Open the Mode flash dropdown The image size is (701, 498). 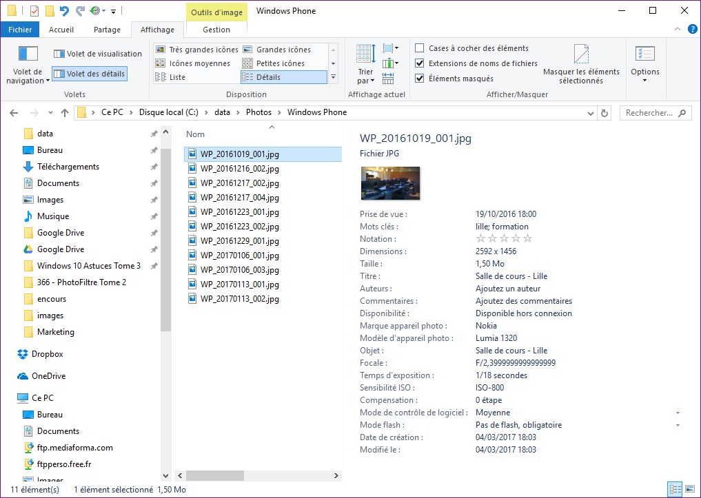point(678,426)
